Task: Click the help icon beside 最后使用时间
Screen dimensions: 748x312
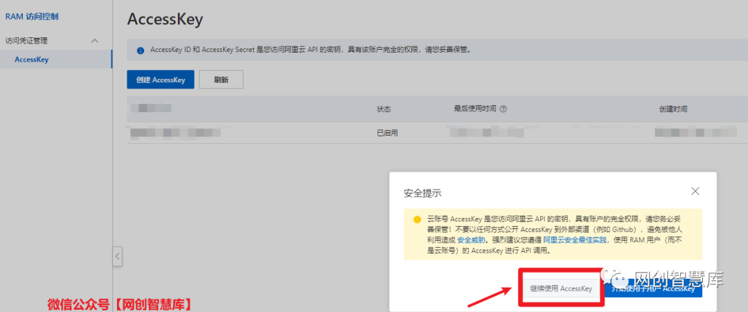Action: click(503, 109)
